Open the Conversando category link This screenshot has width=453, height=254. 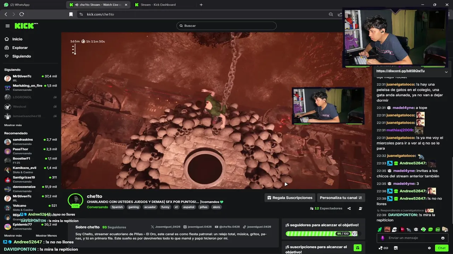(x=97, y=207)
